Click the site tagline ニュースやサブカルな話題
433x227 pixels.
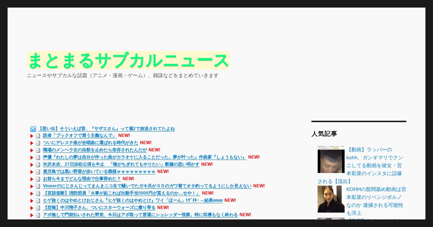pyautogui.click(x=123, y=76)
